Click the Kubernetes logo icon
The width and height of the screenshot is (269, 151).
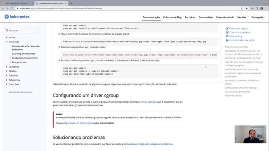[7, 16]
